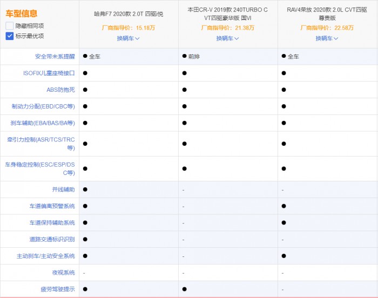Click 哈弗F7 price 厂商指导价 15.18万
The image size is (378, 298).
(129, 28)
